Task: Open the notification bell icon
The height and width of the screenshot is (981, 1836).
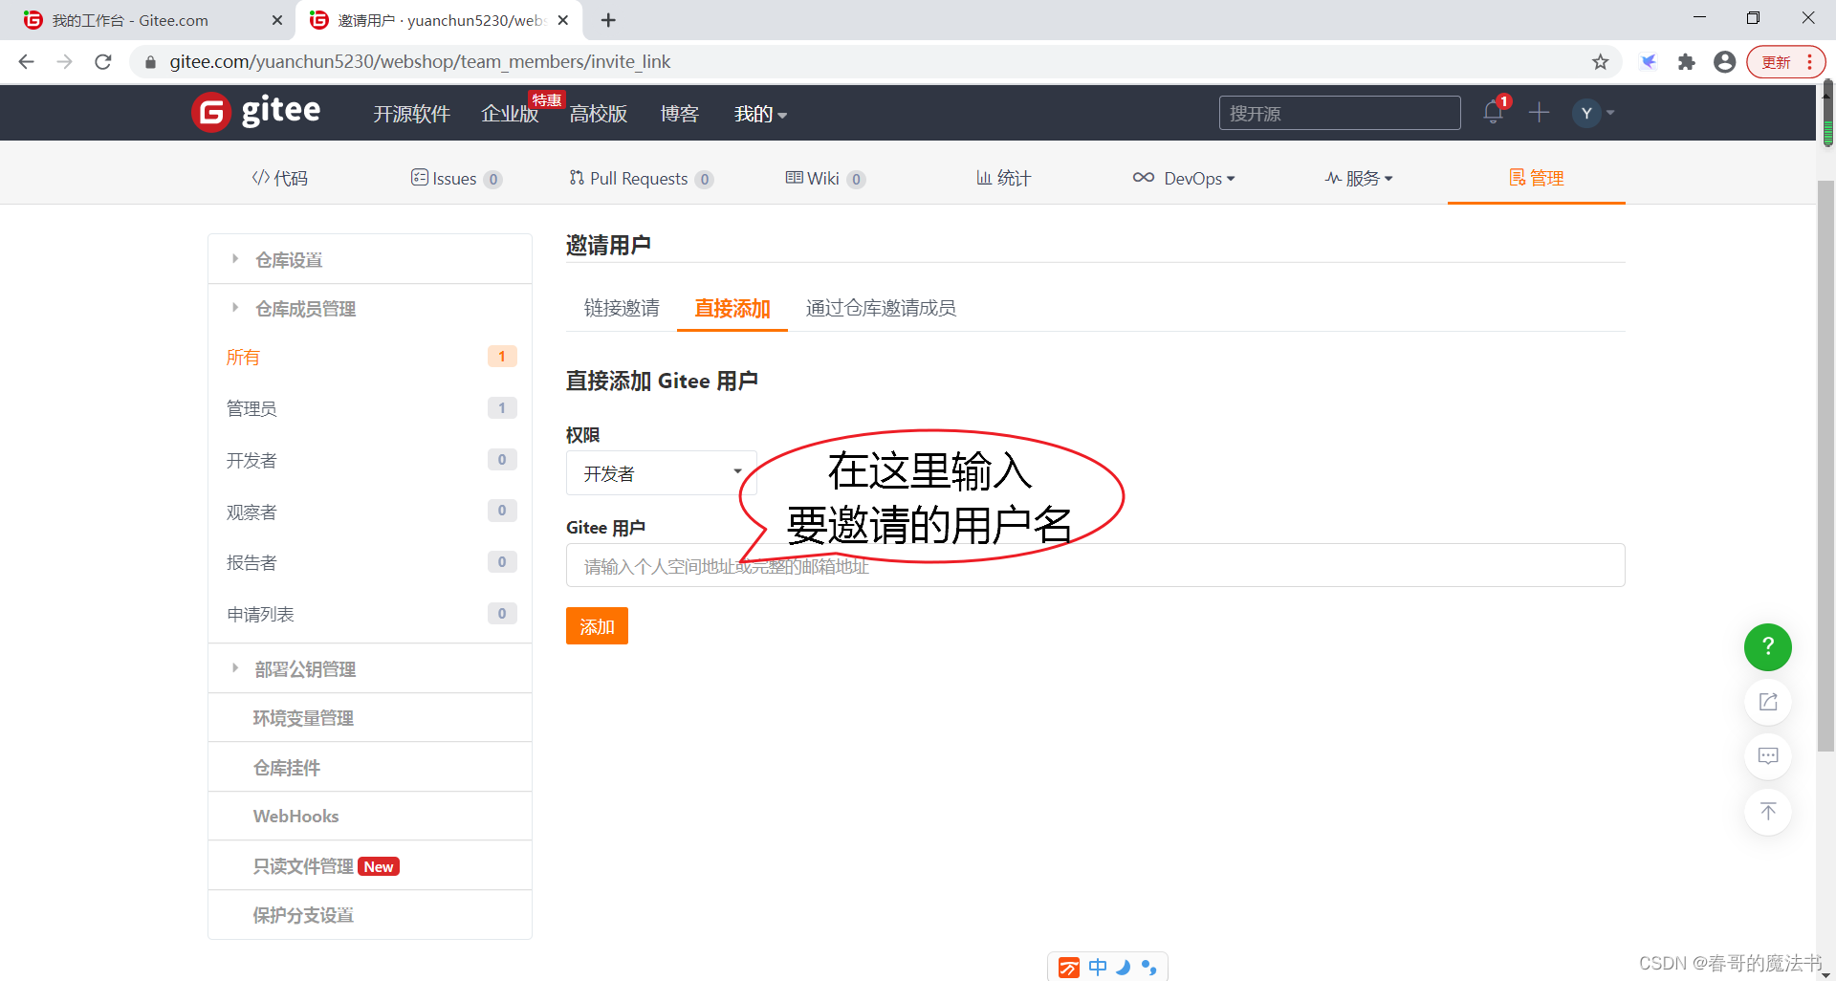Action: [x=1493, y=113]
